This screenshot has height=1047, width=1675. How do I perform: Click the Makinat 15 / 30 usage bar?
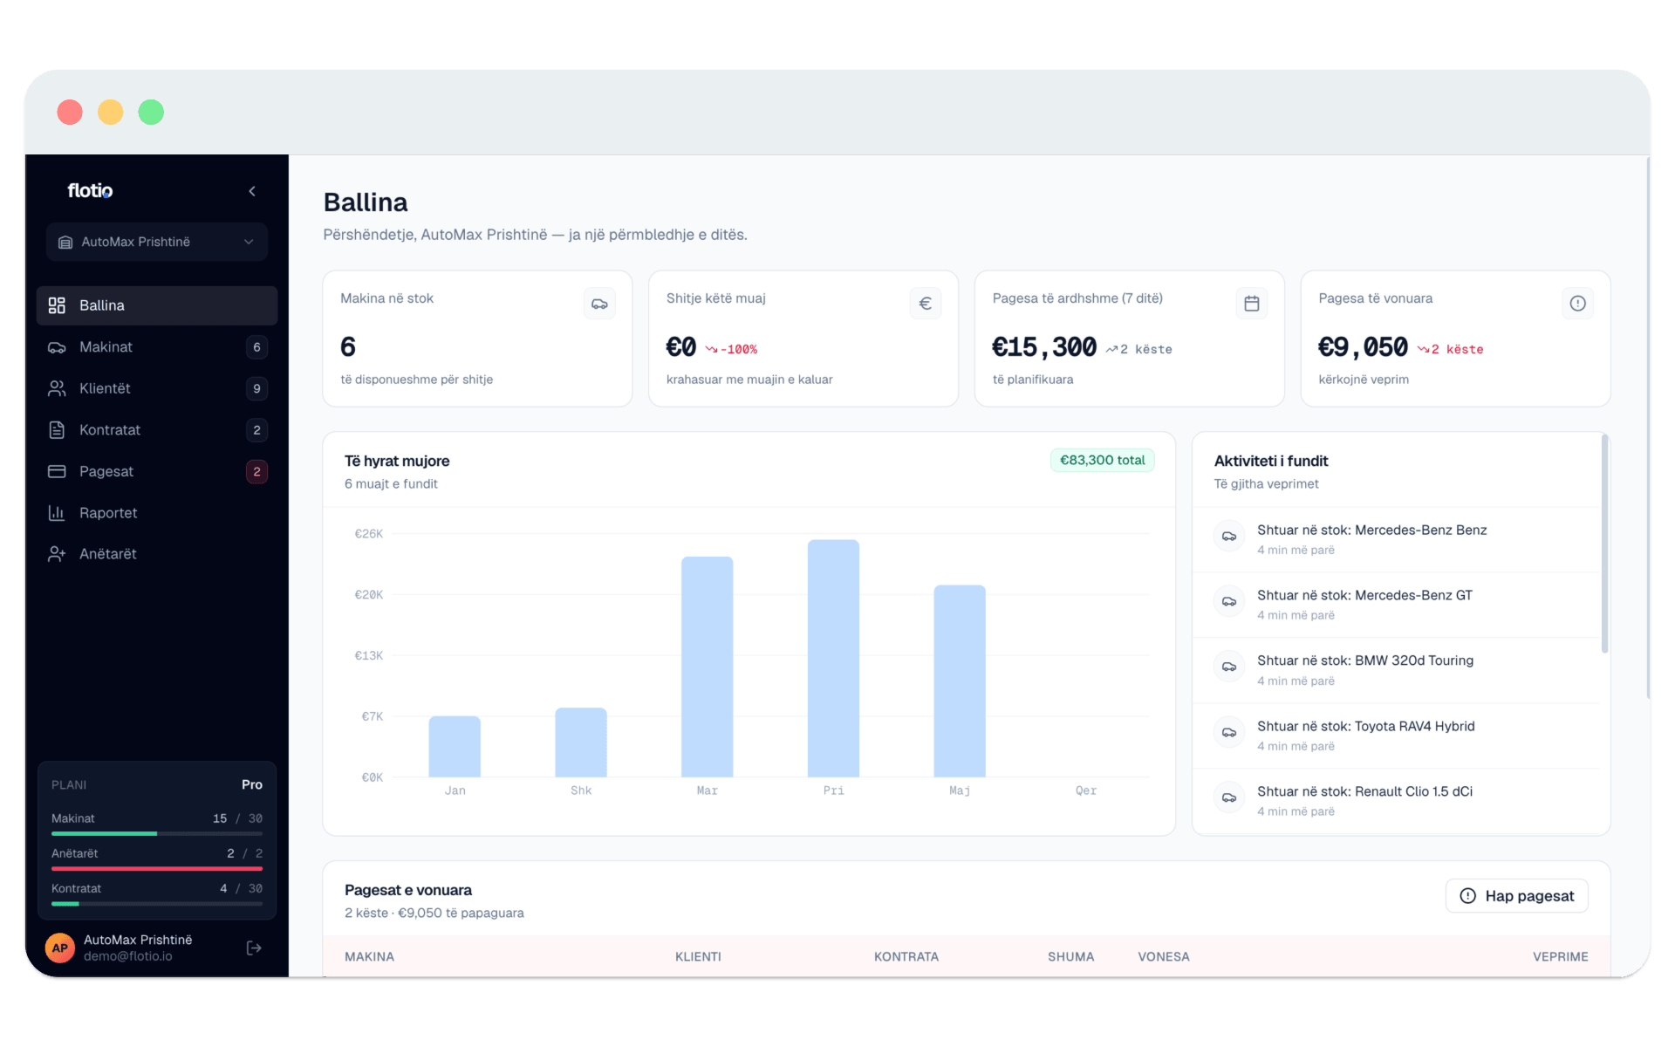pyautogui.click(x=157, y=834)
